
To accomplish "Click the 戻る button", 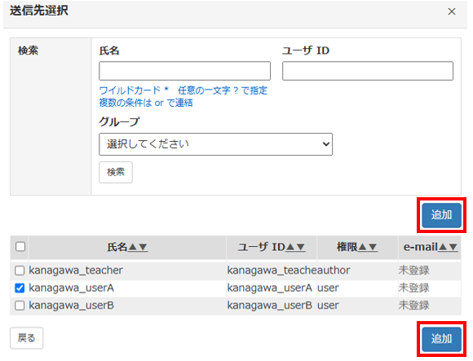I will coord(27,338).
